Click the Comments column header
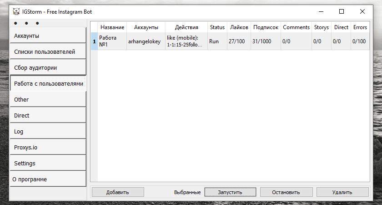 click(296, 27)
